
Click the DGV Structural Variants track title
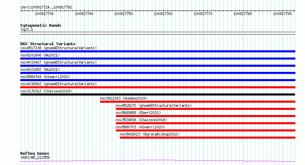48,44
